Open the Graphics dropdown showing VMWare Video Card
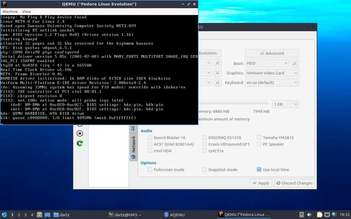 coord(272,73)
